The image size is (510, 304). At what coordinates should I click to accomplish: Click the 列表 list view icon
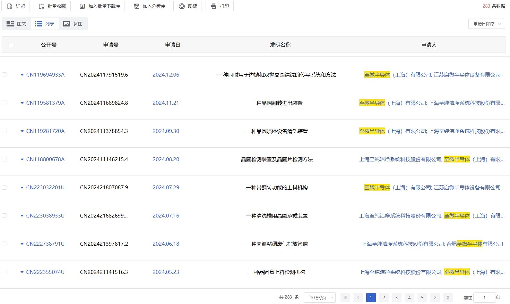[39, 24]
